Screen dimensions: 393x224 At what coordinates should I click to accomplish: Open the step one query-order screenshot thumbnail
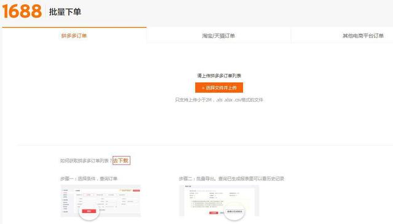[101, 201]
